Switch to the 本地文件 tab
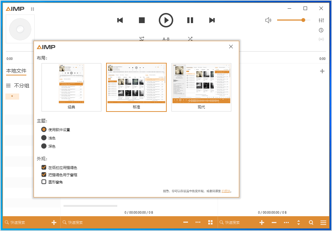Image resolution: width=332 pixels, height=231 pixels. (17, 71)
